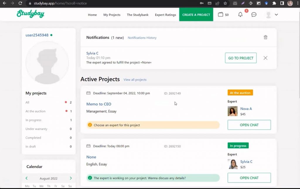Expand the user account dropdown arrow
This screenshot has width=300, height=189.
[x=276, y=15]
